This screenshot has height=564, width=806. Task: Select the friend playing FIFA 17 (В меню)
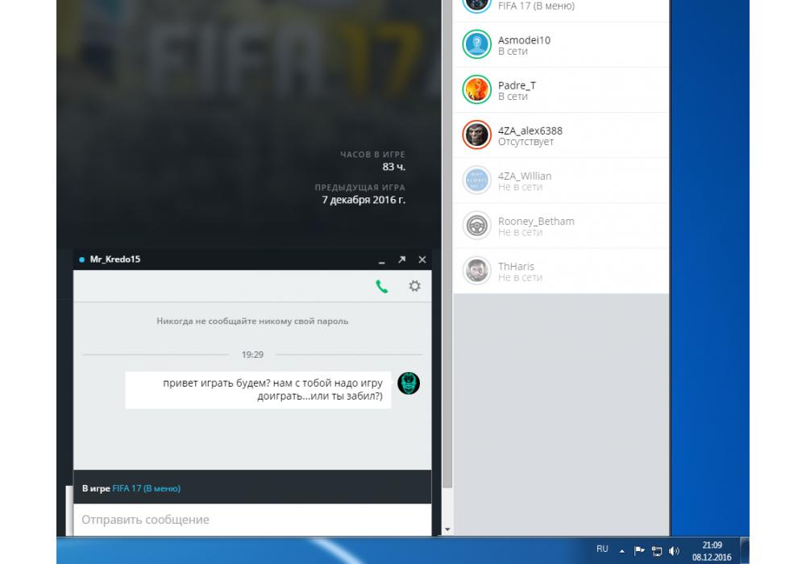[561, 6]
